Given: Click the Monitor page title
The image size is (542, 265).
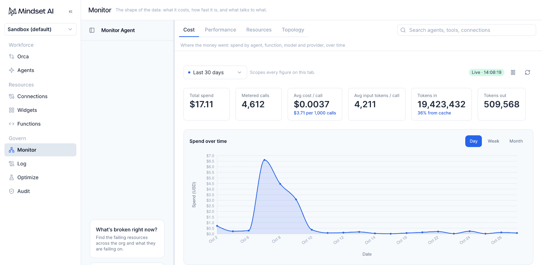Looking at the screenshot, I should click(x=100, y=10).
